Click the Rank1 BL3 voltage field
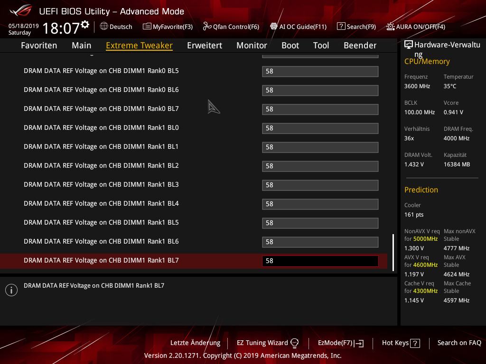The image size is (486, 364). pos(320,185)
